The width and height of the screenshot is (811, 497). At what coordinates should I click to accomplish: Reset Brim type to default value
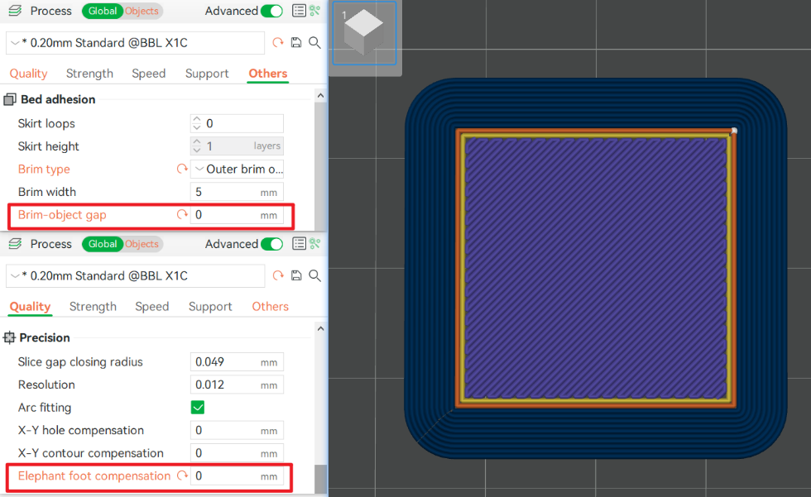click(181, 169)
